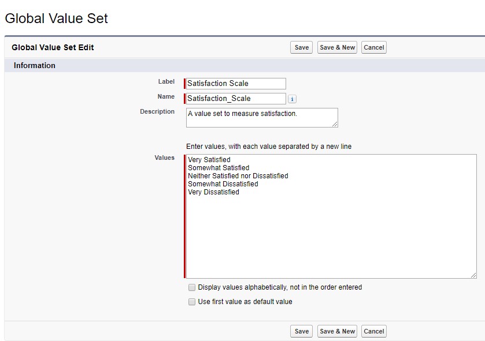The height and width of the screenshot is (341, 485).
Task: Click the Values box resize handle
Action: click(x=473, y=275)
